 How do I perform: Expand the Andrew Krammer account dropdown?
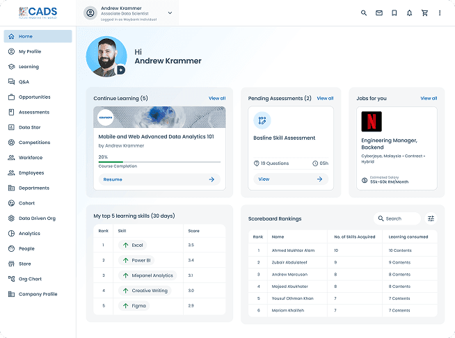pos(170,13)
